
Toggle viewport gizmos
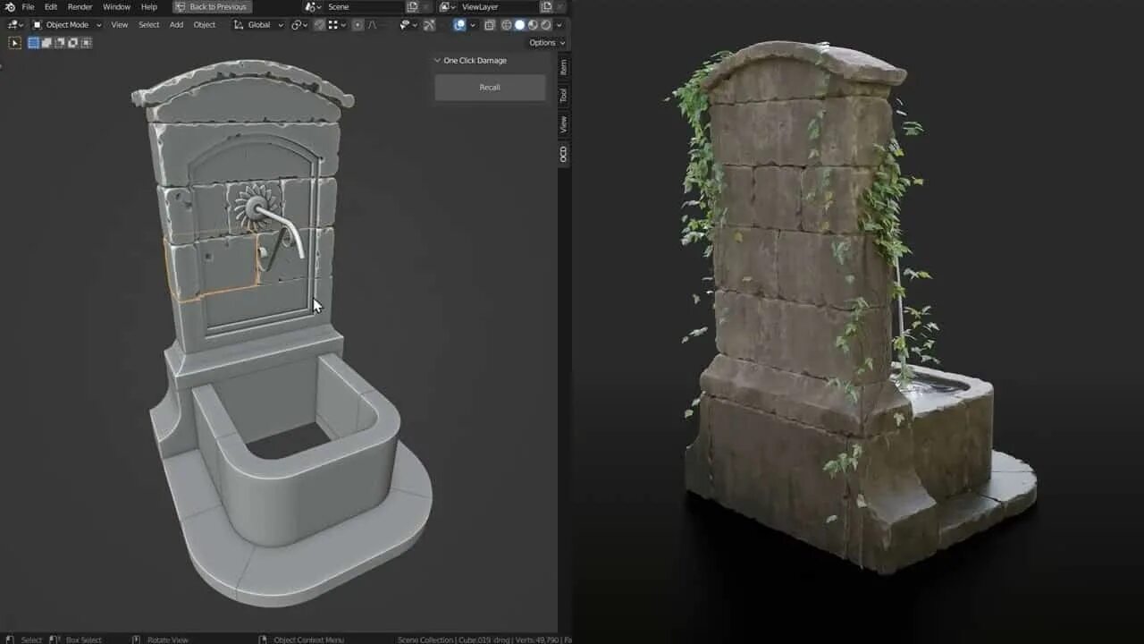[x=429, y=24]
